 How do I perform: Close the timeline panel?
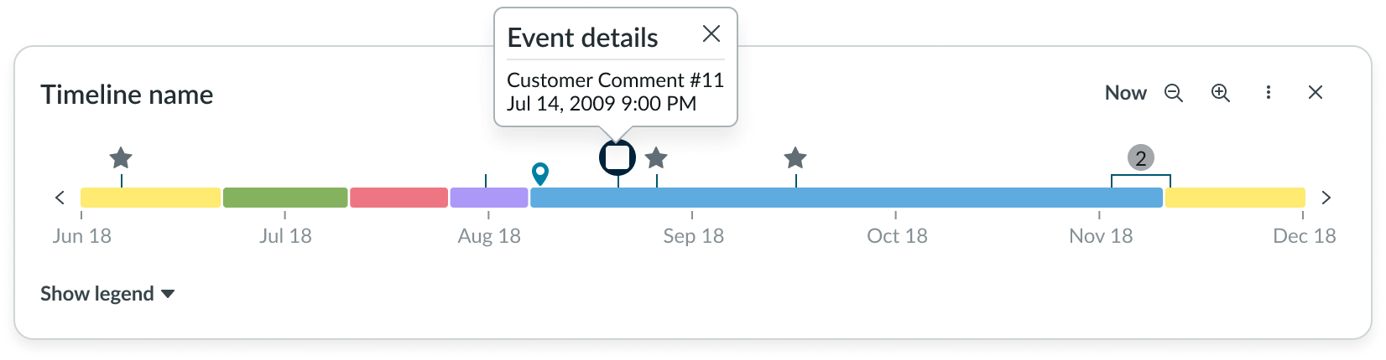pos(1316,93)
